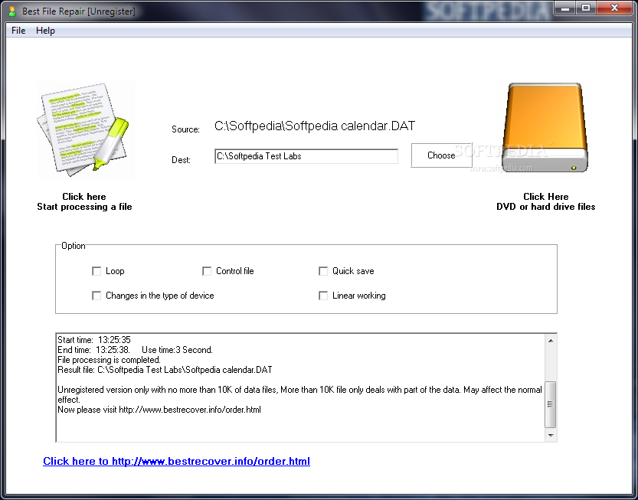Click 'Start processing a file' label

point(84,207)
